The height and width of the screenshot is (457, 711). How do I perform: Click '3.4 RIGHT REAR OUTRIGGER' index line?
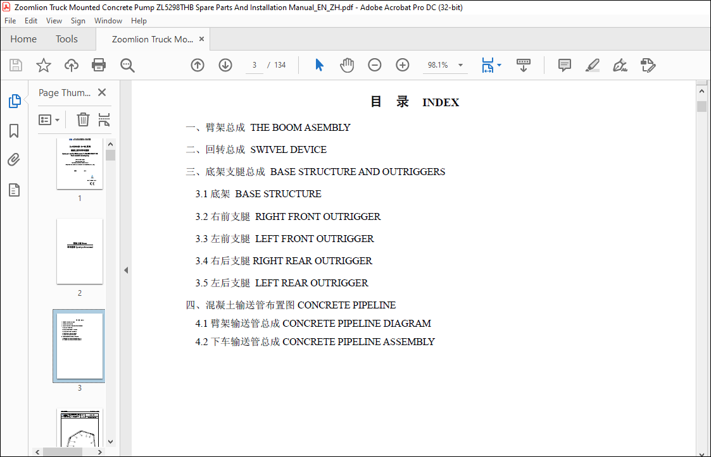click(284, 261)
